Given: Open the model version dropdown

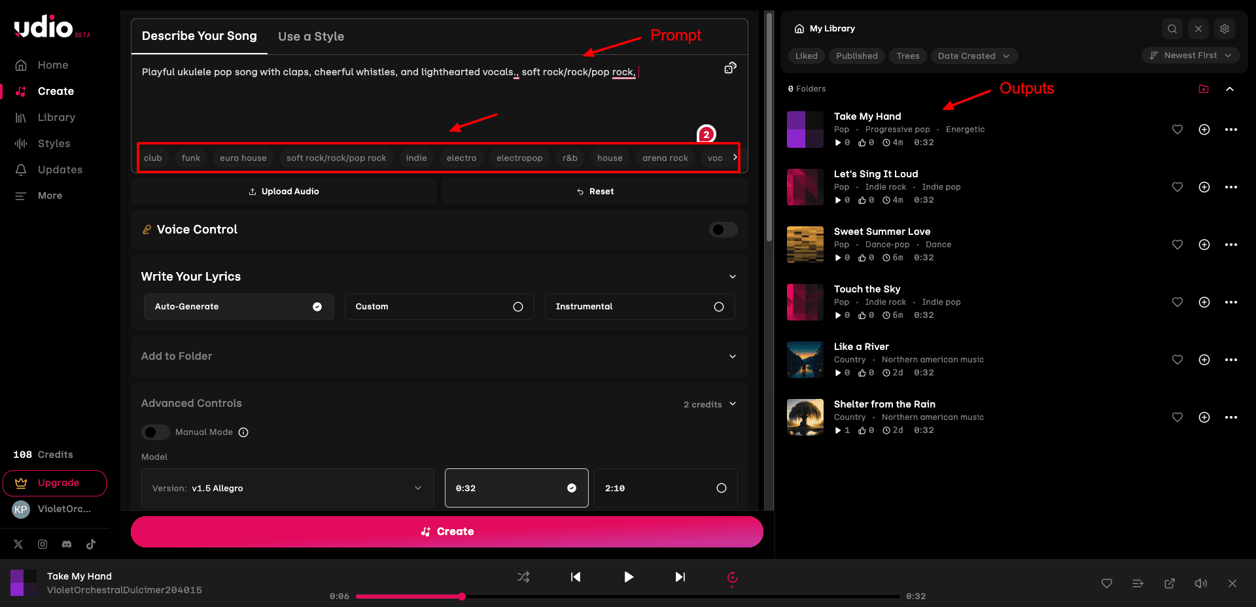Looking at the screenshot, I should (288, 488).
